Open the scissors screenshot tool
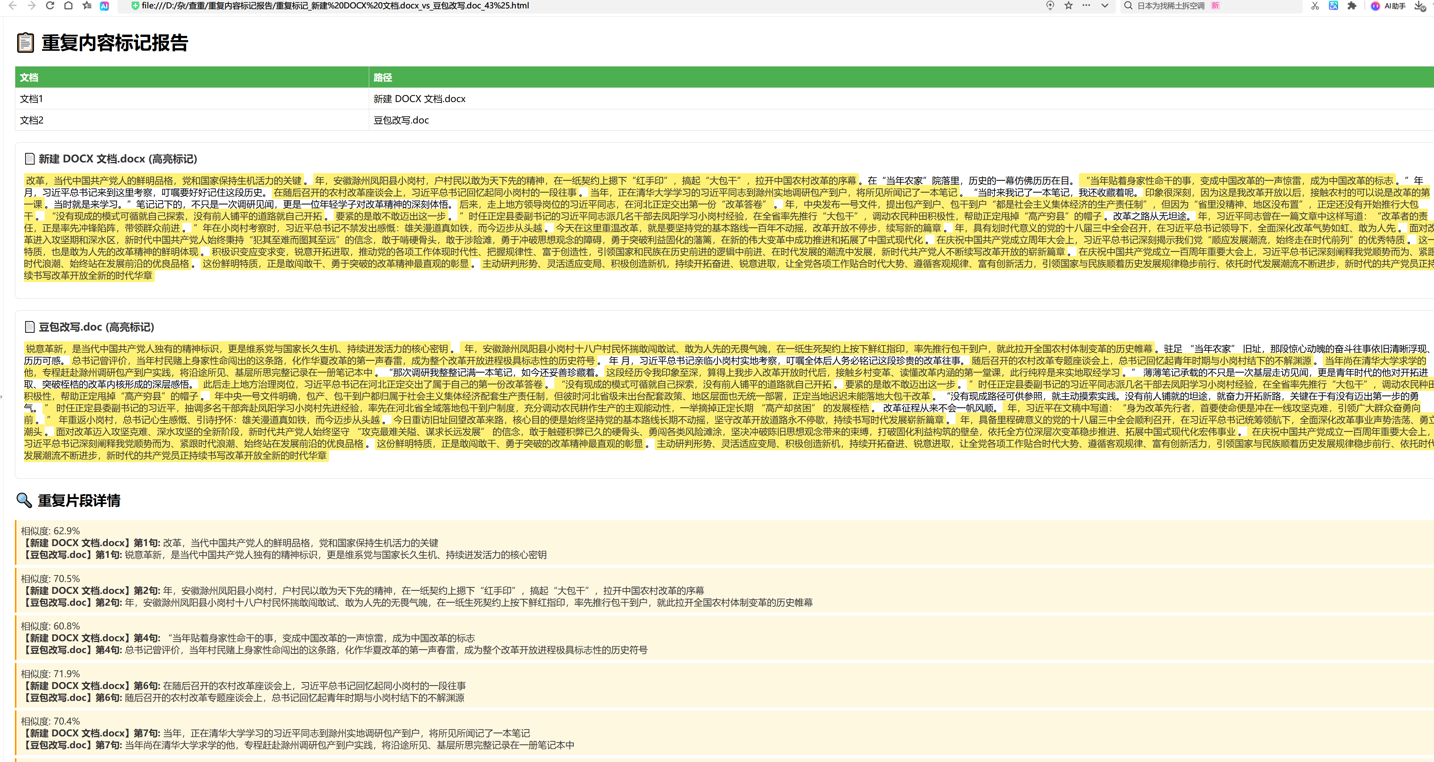This screenshot has width=1434, height=762. [1315, 6]
